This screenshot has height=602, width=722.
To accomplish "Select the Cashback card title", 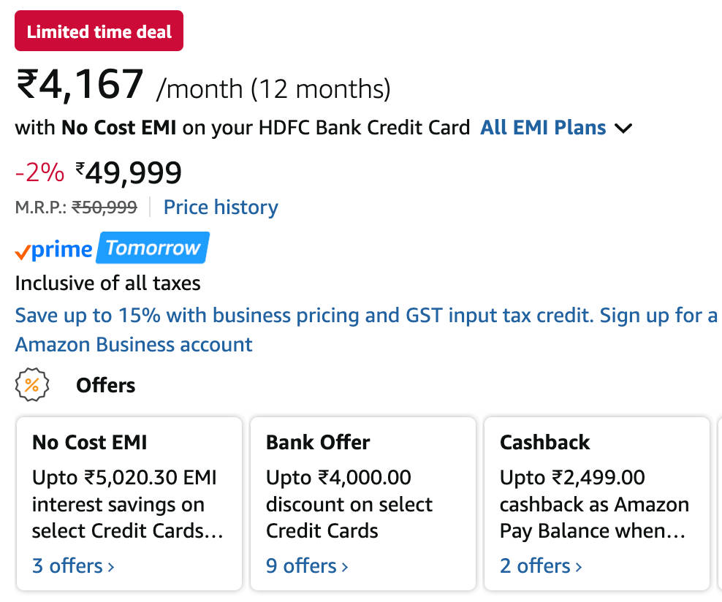I will [x=544, y=442].
